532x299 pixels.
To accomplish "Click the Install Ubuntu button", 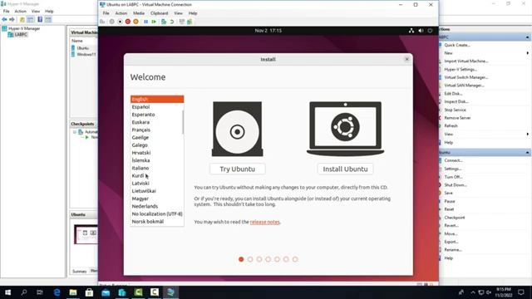I will coord(345,169).
